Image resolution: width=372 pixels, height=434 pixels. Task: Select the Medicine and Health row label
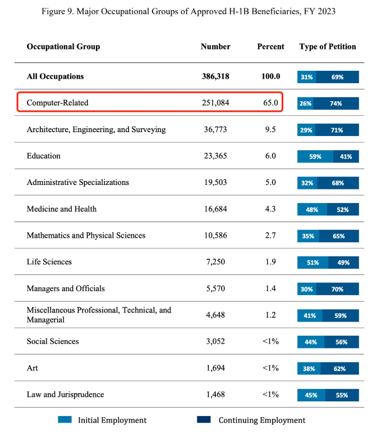coord(62,209)
